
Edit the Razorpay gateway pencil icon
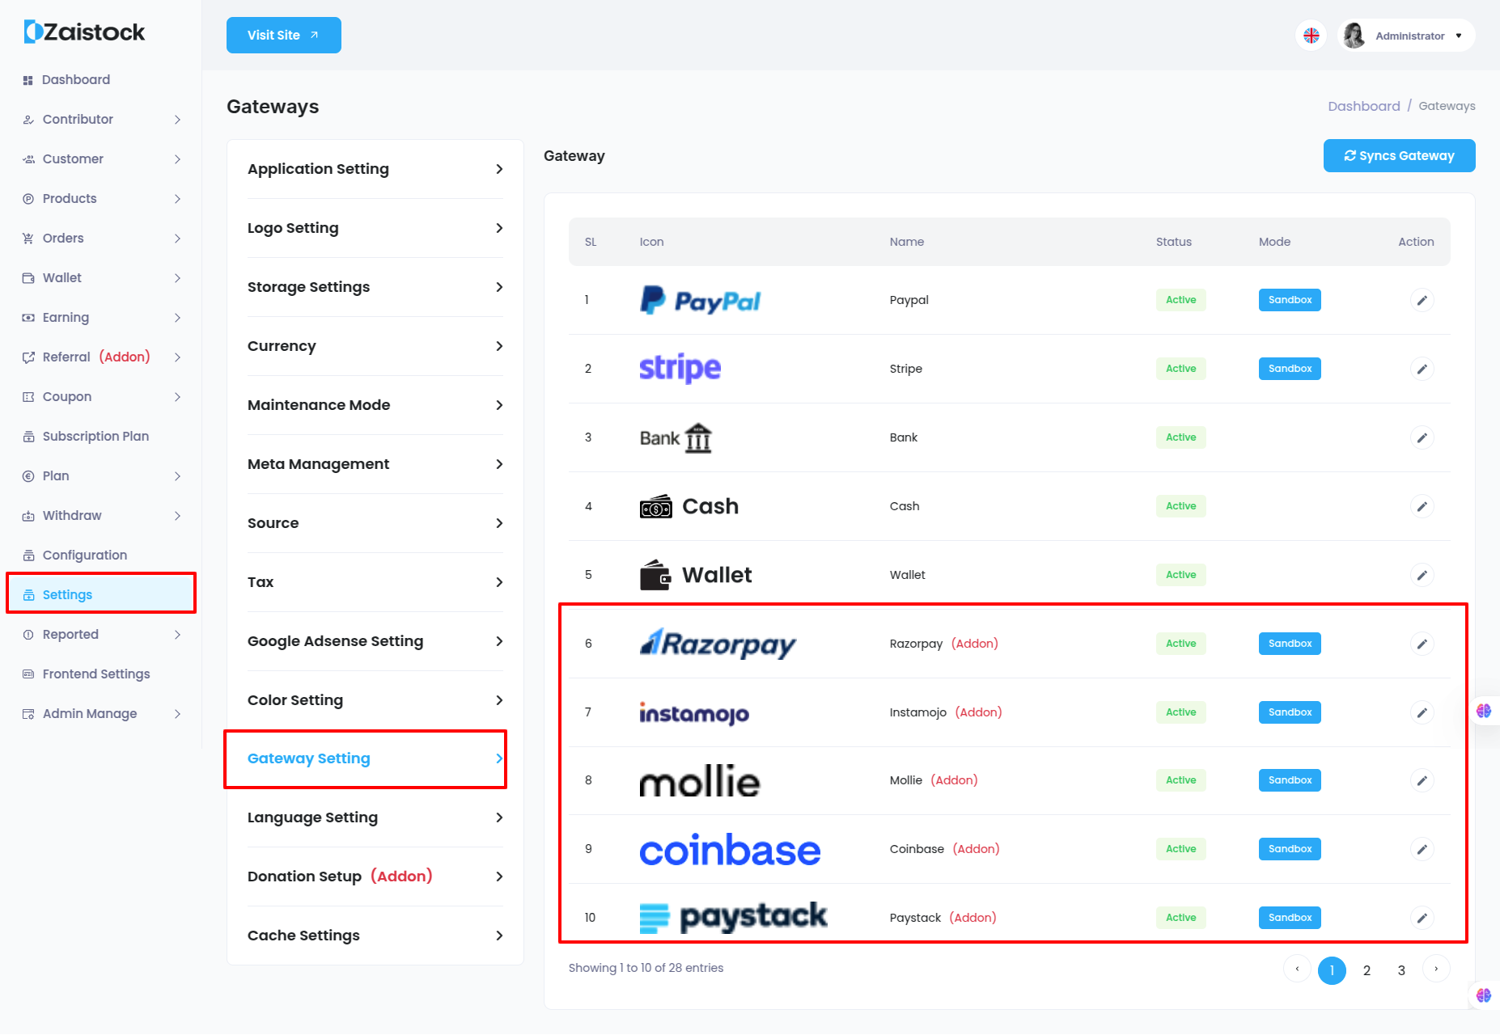[1422, 644]
